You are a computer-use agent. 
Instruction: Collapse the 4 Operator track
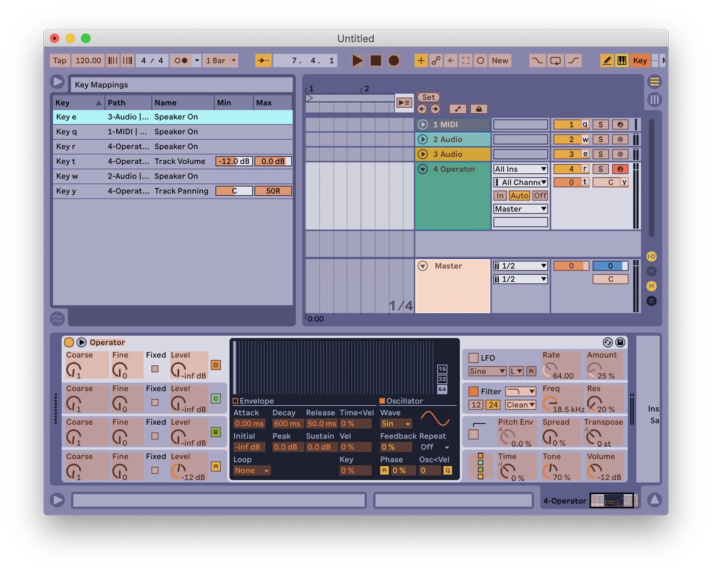(422, 169)
